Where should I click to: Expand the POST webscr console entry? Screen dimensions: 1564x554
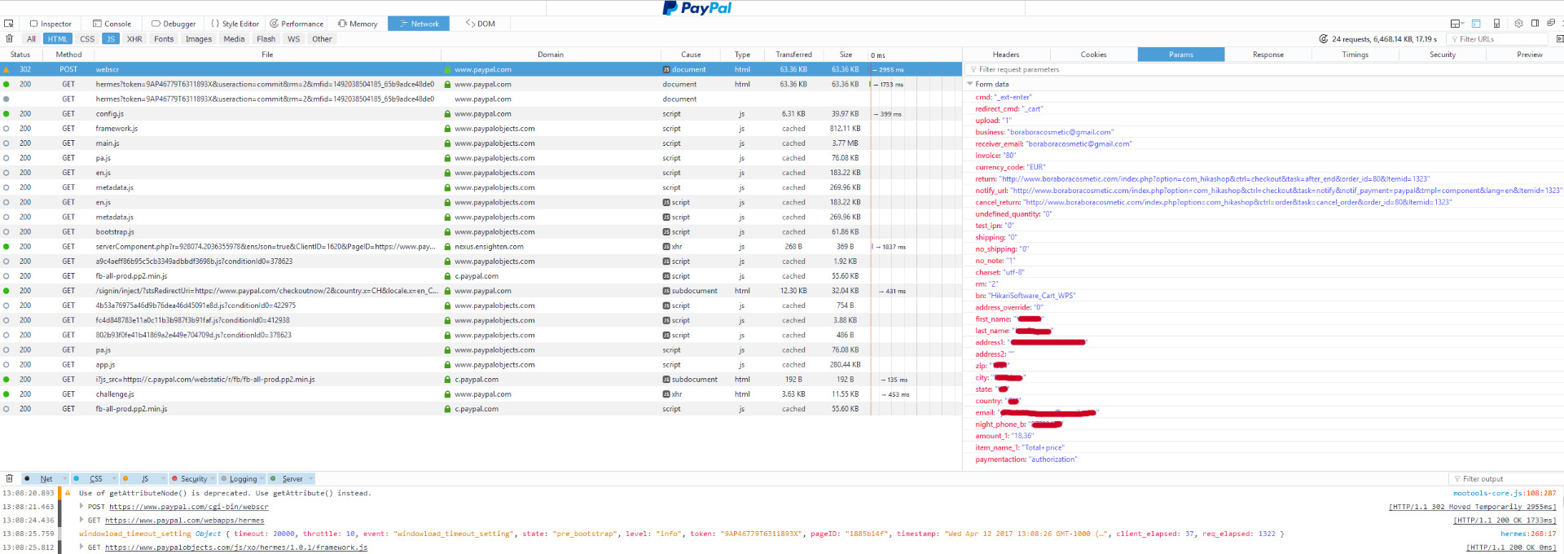click(81, 506)
